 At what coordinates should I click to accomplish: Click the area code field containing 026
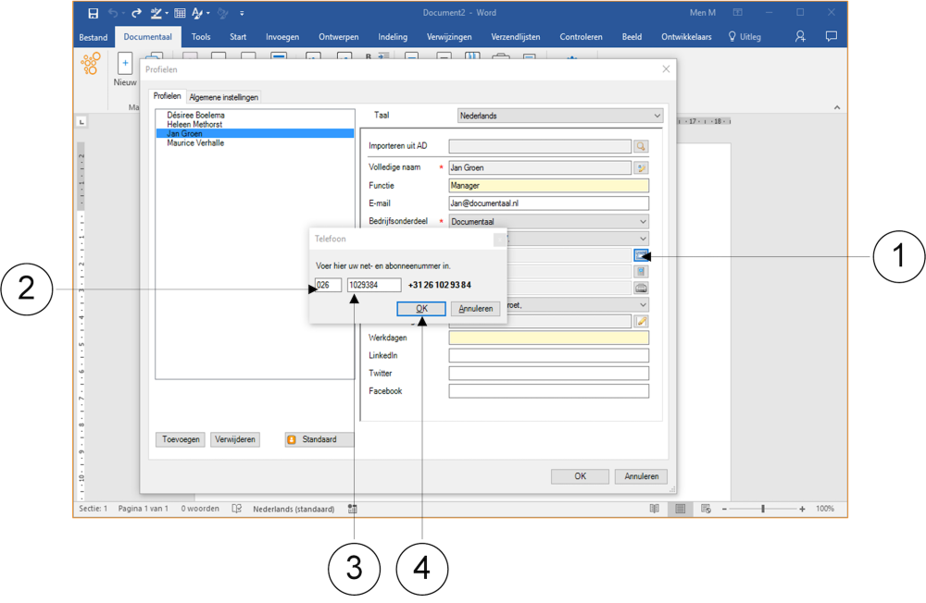(x=328, y=285)
